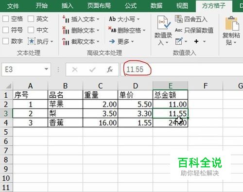
Task: Expand the Name Box dropdown arrow
Action: pyautogui.click(x=46, y=69)
